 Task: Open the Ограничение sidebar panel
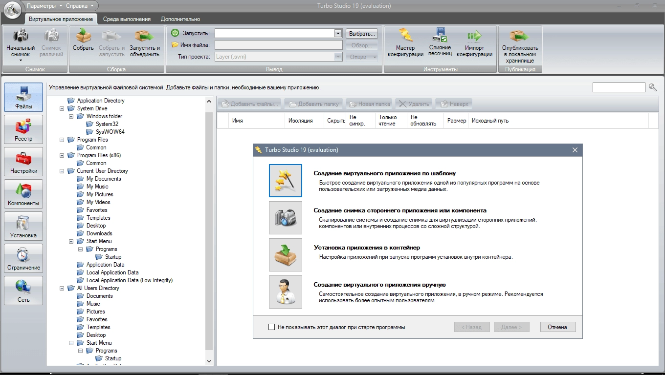(x=23, y=258)
